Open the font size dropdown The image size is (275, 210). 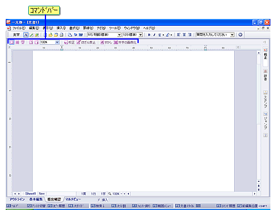pos(140,35)
